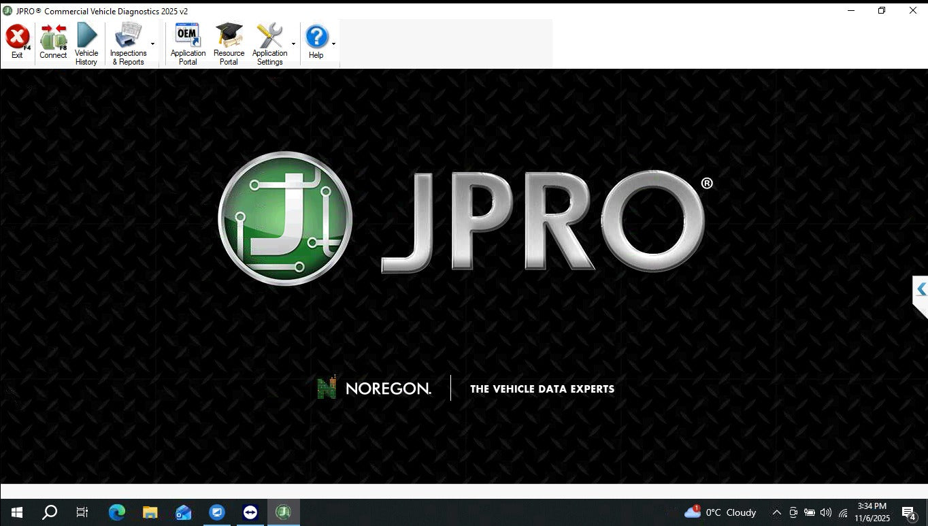Expand the Inspections & Reports dropdown arrow

point(152,43)
